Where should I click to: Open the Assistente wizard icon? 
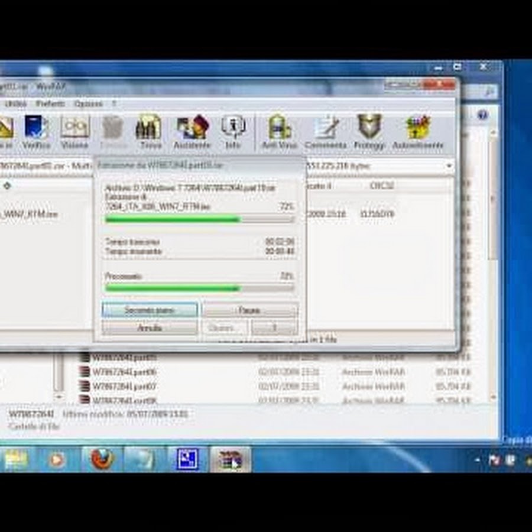[192, 132]
